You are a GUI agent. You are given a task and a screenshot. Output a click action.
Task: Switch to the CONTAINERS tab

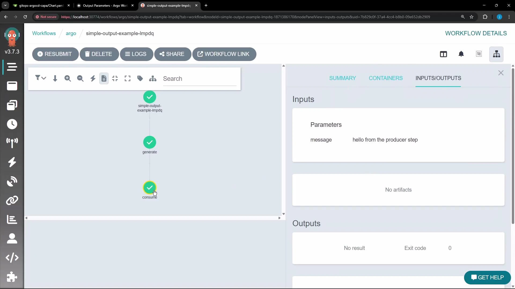(385, 78)
